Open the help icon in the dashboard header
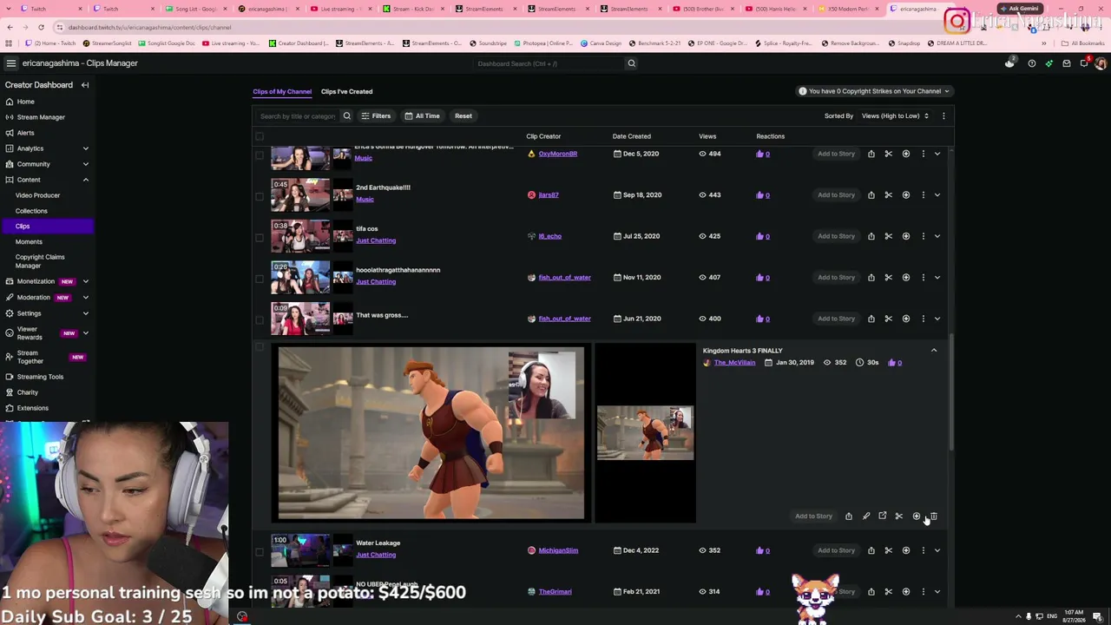Viewport: 1111px width, 625px height. click(x=1031, y=63)
